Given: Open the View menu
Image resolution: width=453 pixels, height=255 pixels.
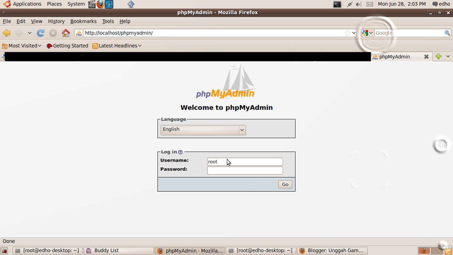Looking at the screenshot, I should [x=36, y=21].
